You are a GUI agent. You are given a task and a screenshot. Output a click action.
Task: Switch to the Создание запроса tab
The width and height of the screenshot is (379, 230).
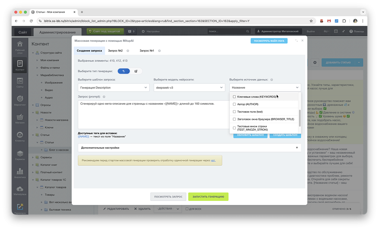(90, 51)
